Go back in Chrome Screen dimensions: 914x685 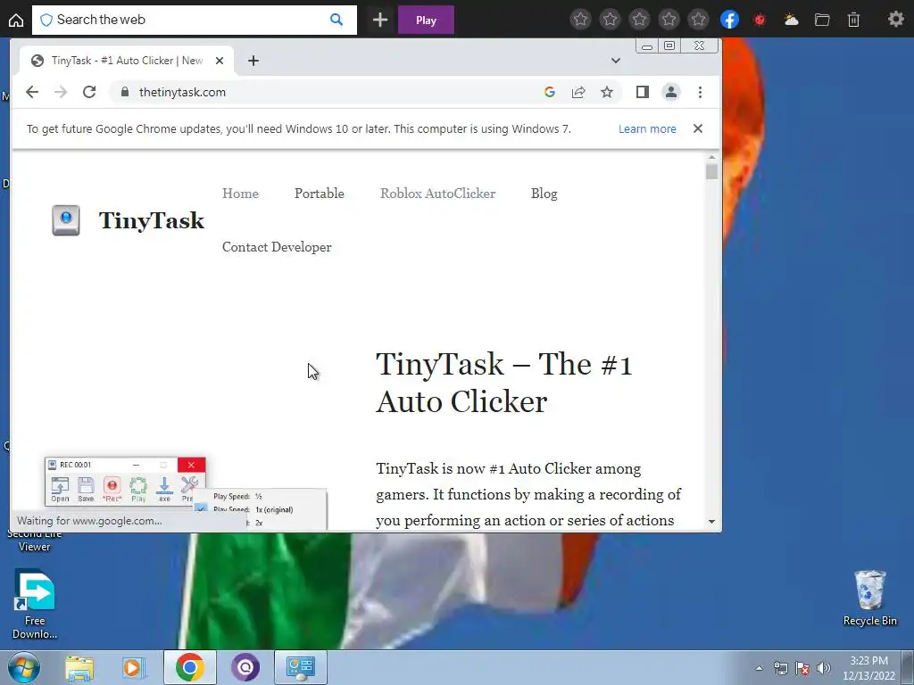pyautogui.click(x=32, y=92)
